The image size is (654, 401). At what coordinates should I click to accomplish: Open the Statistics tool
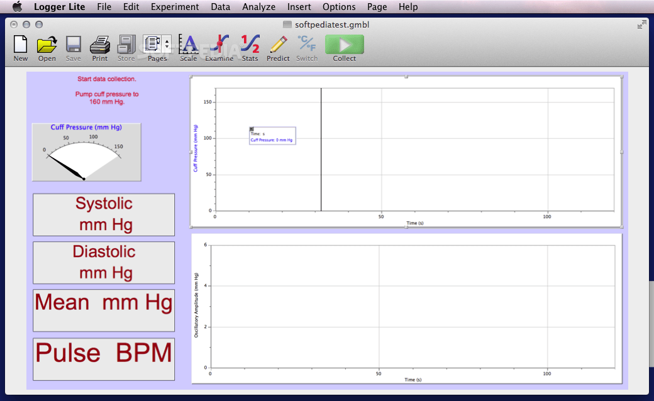(250, 45)
